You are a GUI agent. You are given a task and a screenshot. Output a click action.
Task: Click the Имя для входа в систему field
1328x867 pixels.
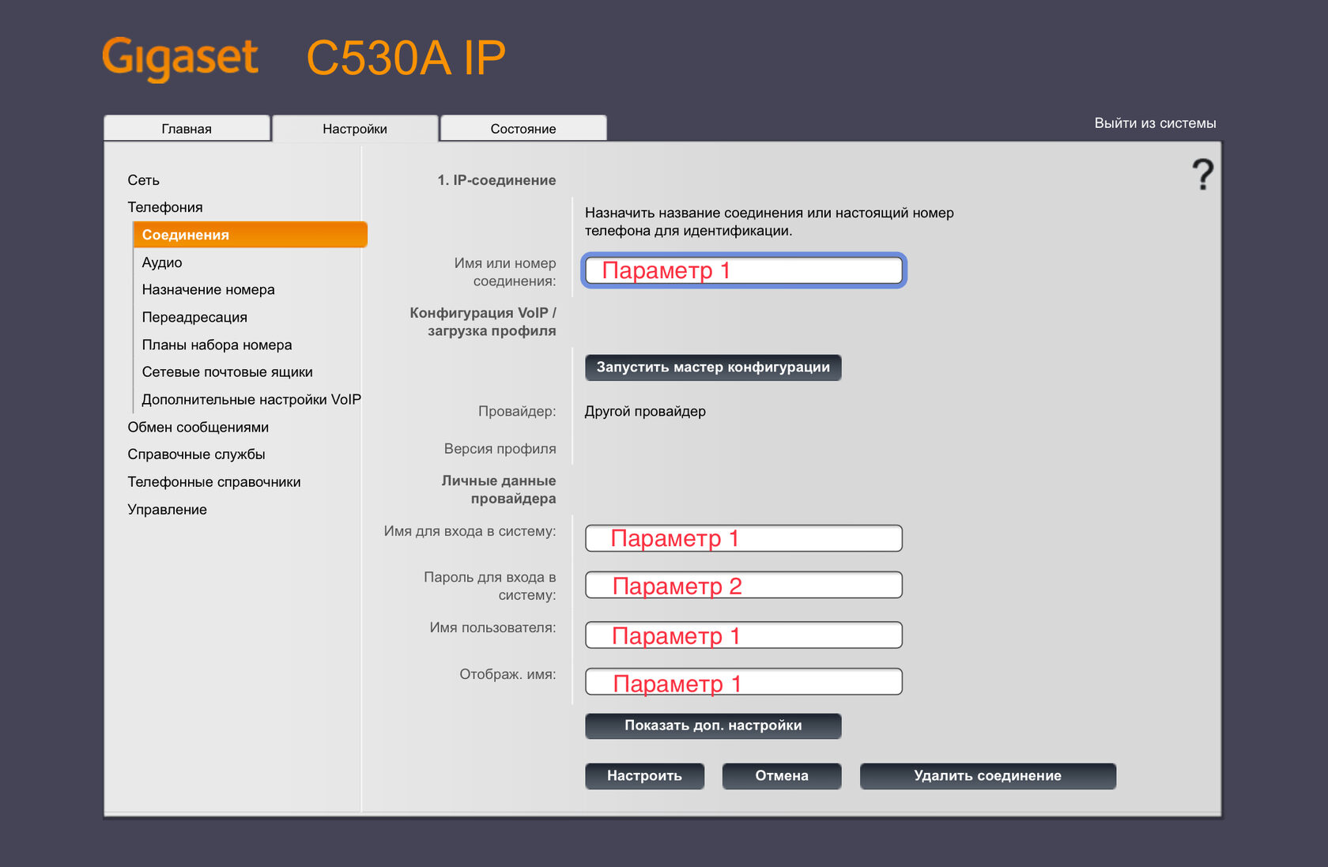pyautogui.click(x=744, y=538)
